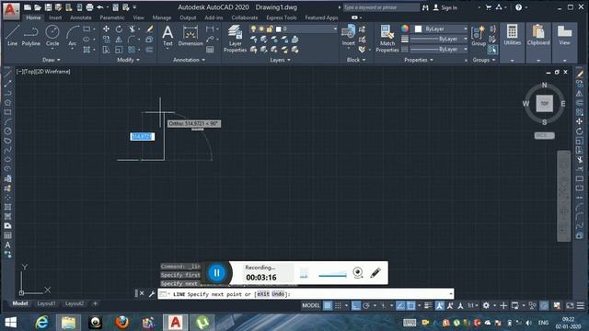This screenshot has height=331, width=589.
Task: Click the command line input field
Action: point(306,294)
